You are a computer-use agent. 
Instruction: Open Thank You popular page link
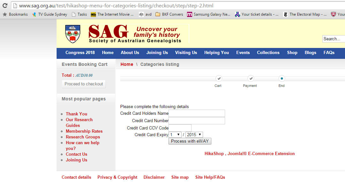tap(76, 114)
